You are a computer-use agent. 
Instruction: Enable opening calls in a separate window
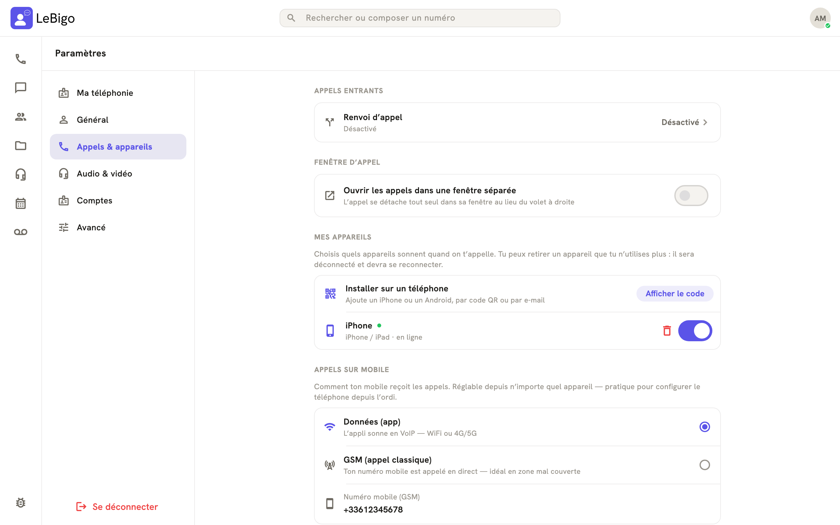[x=691, y=196]
